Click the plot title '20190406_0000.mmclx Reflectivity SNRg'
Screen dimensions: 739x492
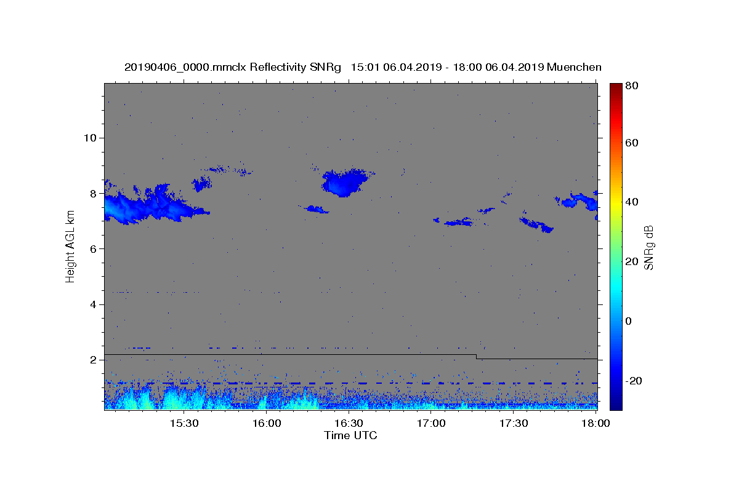(233, 67)
